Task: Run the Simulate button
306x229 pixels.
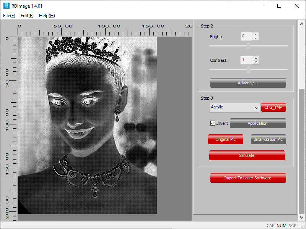Action: point(247,155)
